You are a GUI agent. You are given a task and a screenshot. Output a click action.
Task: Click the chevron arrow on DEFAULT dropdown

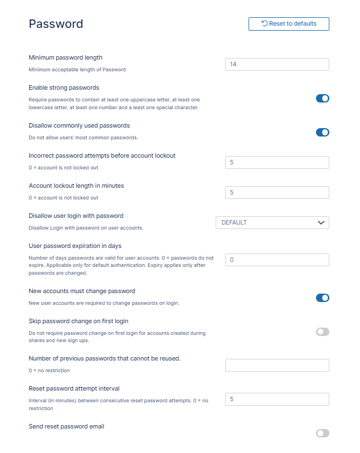click(321, 222)
